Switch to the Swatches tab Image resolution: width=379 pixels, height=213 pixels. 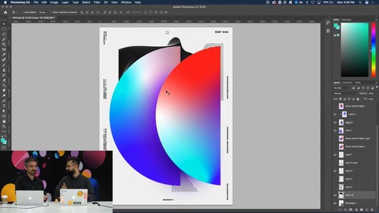click(x=346, y=20)
